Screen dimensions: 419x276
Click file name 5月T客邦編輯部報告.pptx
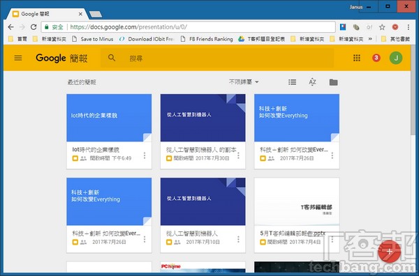coord(293,233)
